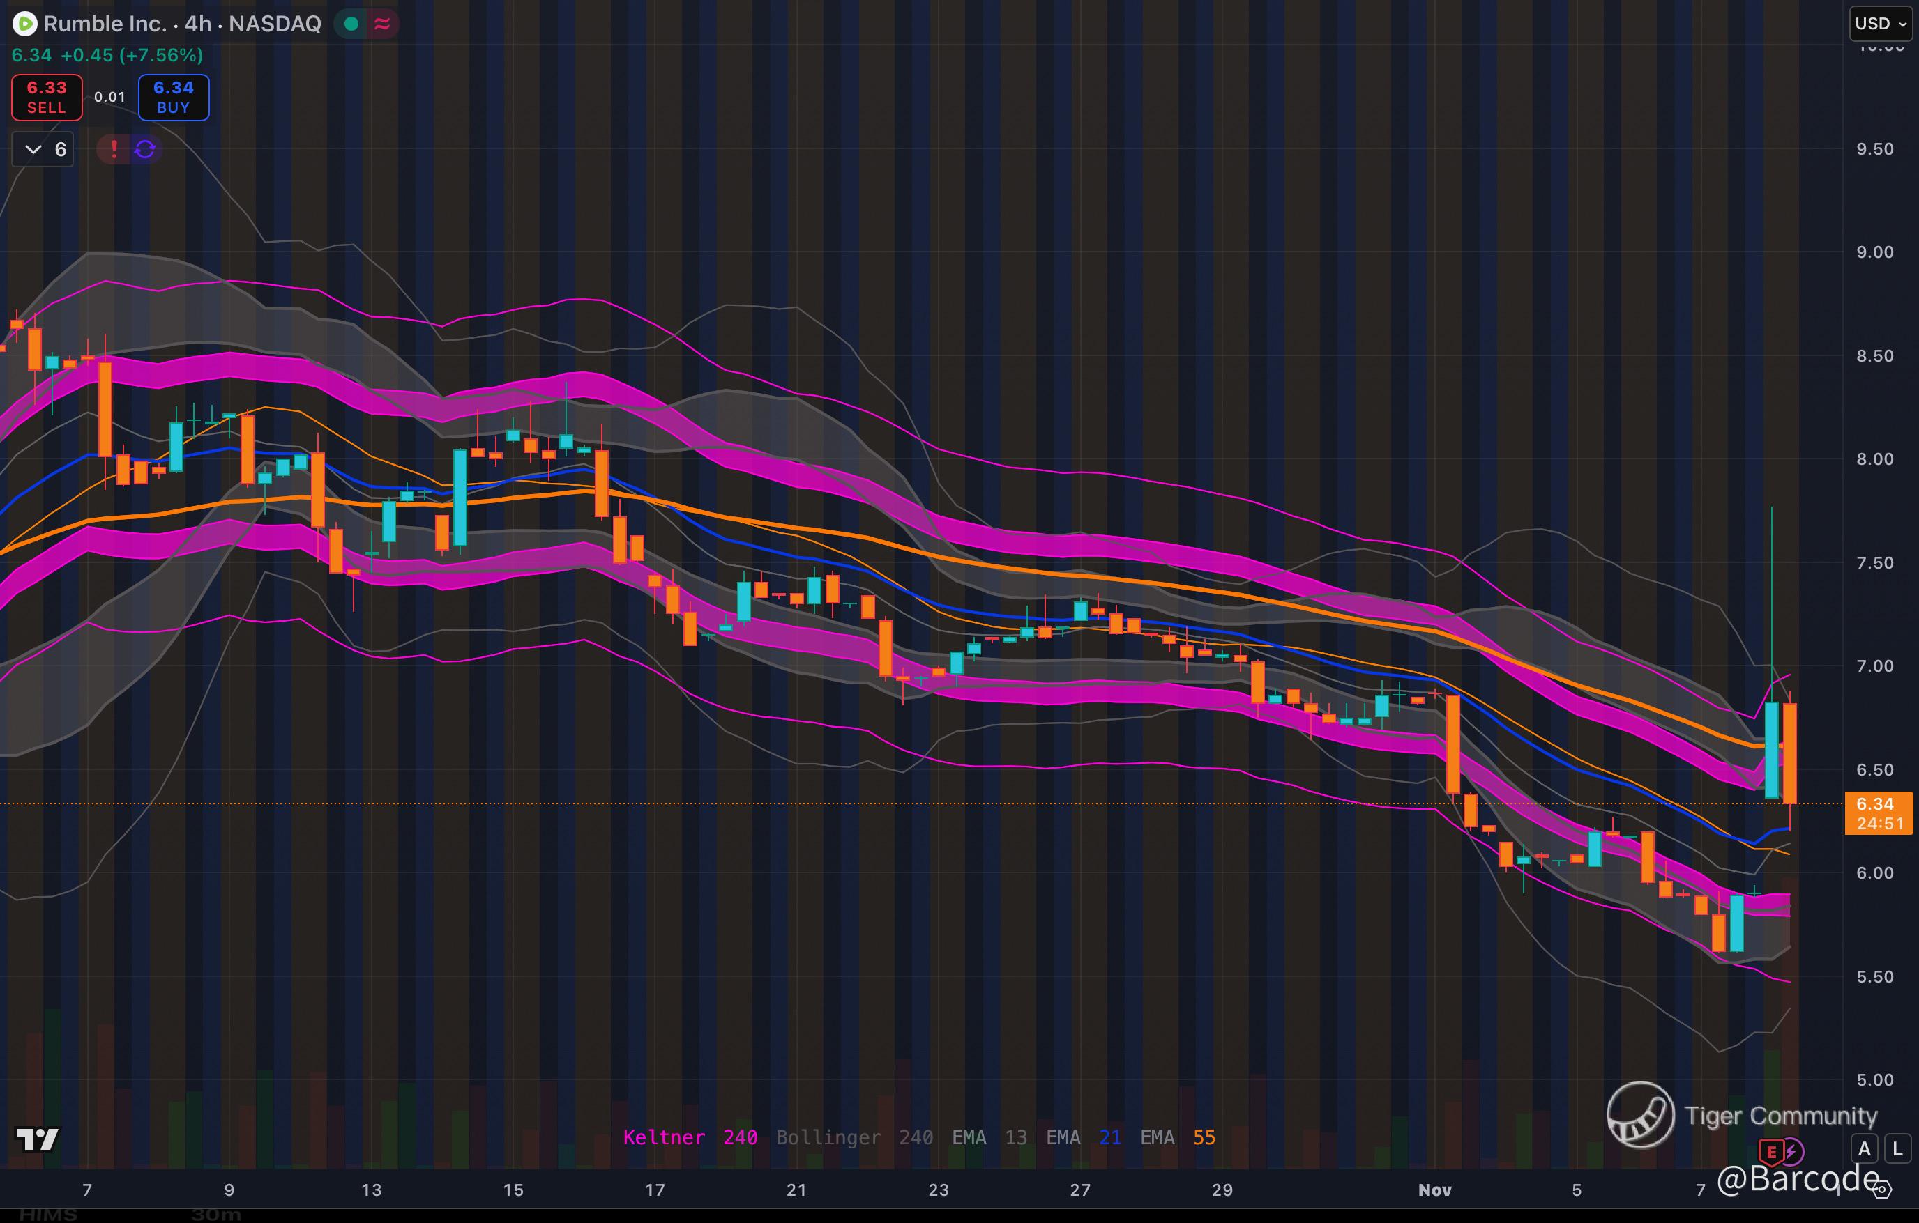Click the Nov date marker on time axis
This screenshot has height=1223, width=1919.
point(1434,1190)
